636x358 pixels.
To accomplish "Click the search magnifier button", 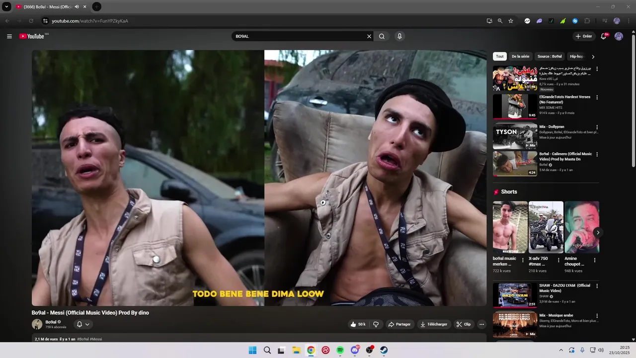I will pyautogui.click(x=382, y=36).
